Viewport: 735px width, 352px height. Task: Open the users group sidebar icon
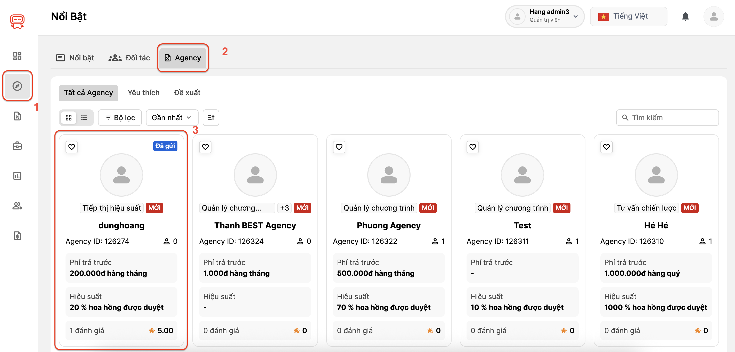17,206
